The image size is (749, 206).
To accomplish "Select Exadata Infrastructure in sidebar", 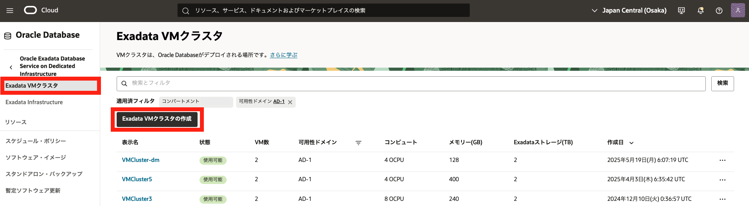I will coord(34,102).
